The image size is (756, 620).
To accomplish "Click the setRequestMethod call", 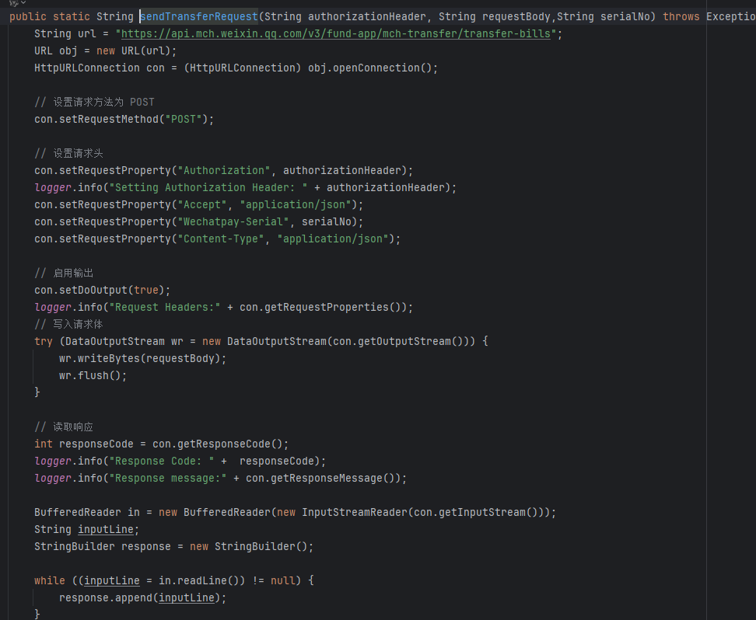I will 112,119.
